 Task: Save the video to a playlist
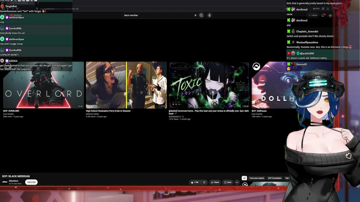(228, 182)
